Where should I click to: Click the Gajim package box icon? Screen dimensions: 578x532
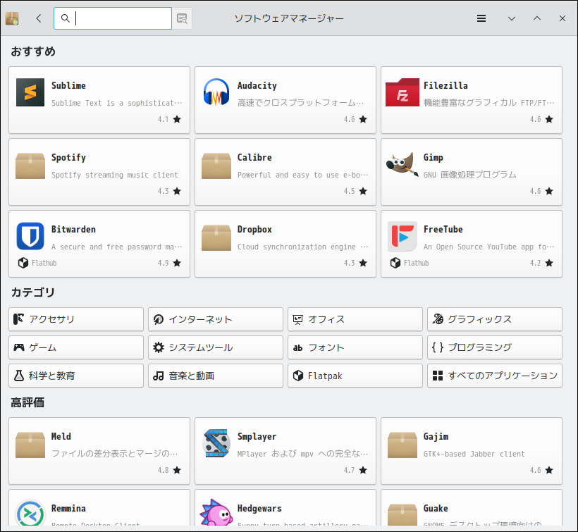coord(402,445)
